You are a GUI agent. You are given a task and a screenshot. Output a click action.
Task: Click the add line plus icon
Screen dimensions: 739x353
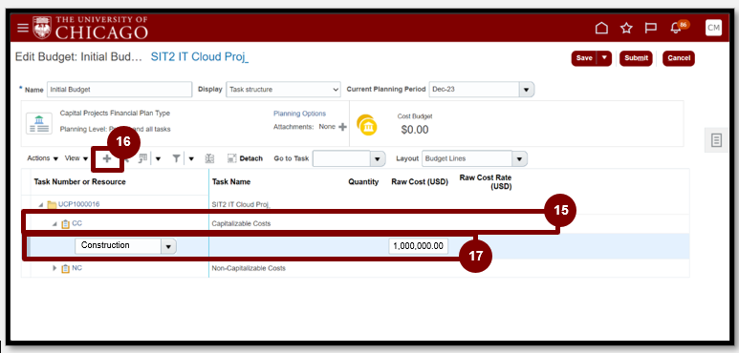(x=107, y=159)
